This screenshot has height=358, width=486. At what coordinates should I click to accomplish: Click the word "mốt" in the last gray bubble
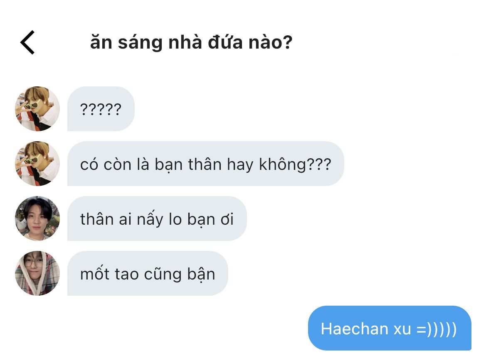coord(95,274)
